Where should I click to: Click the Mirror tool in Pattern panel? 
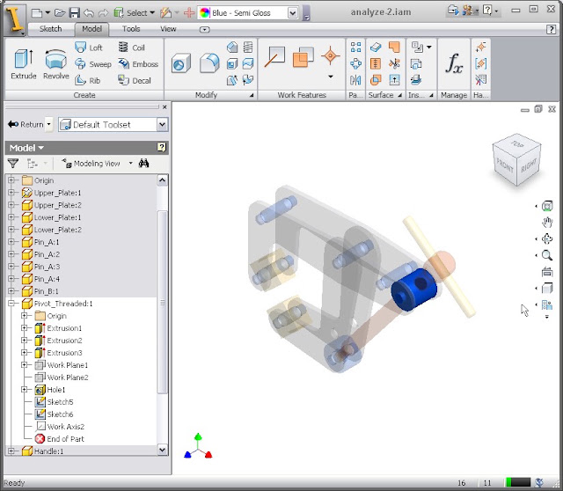(x=355, y=80)
